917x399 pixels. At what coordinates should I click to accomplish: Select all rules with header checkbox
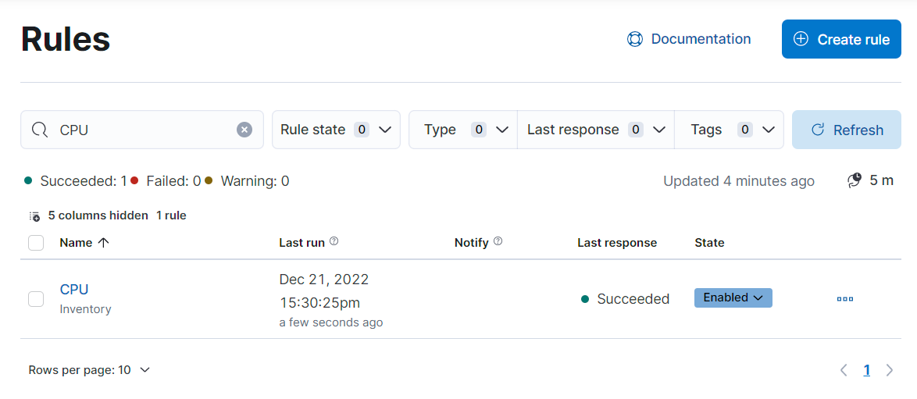[x=36, y=243]
